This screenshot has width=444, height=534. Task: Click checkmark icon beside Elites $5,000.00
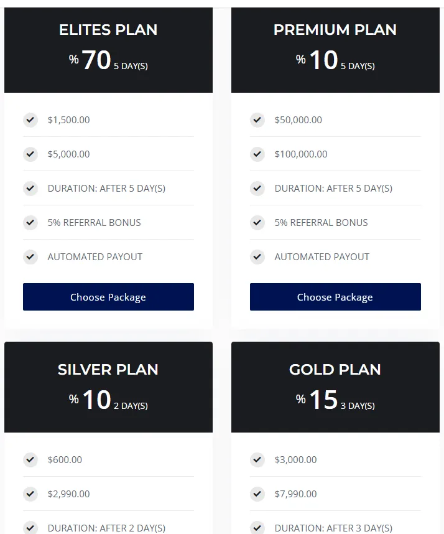[x=30, y=154]
